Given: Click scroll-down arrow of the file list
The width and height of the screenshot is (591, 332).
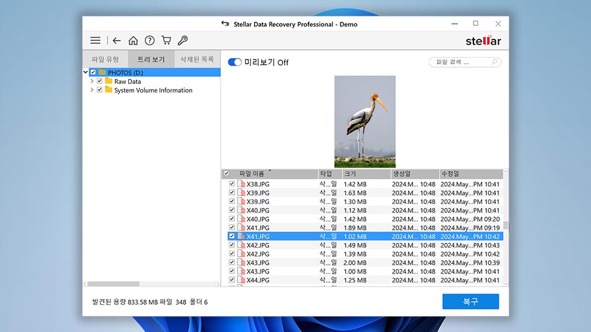Looking at the screenshot, I should point(506,284).
